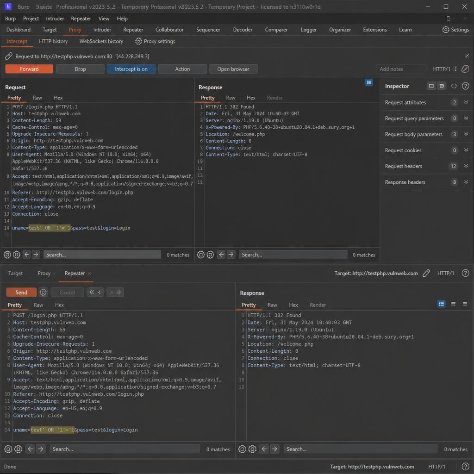This screenshot has height=474, width=474.
Task: Click the Location: /welcome.php line in Proxy Response
Action: click(x=235, y=134)
